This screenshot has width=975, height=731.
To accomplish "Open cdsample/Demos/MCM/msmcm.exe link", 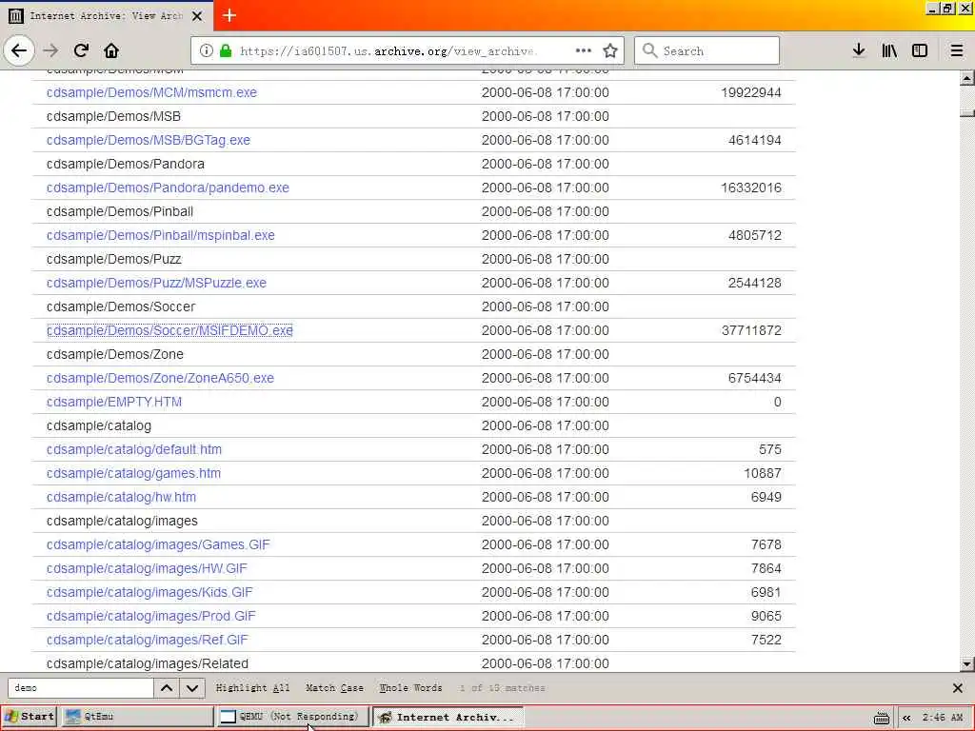I will coord(151,92).
